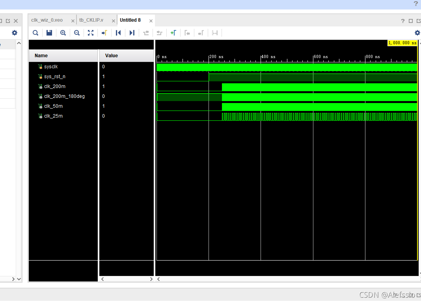421x302 pixels.
Task: Click the 200 ns mark on the time ruler
Action: pos(216,57)
